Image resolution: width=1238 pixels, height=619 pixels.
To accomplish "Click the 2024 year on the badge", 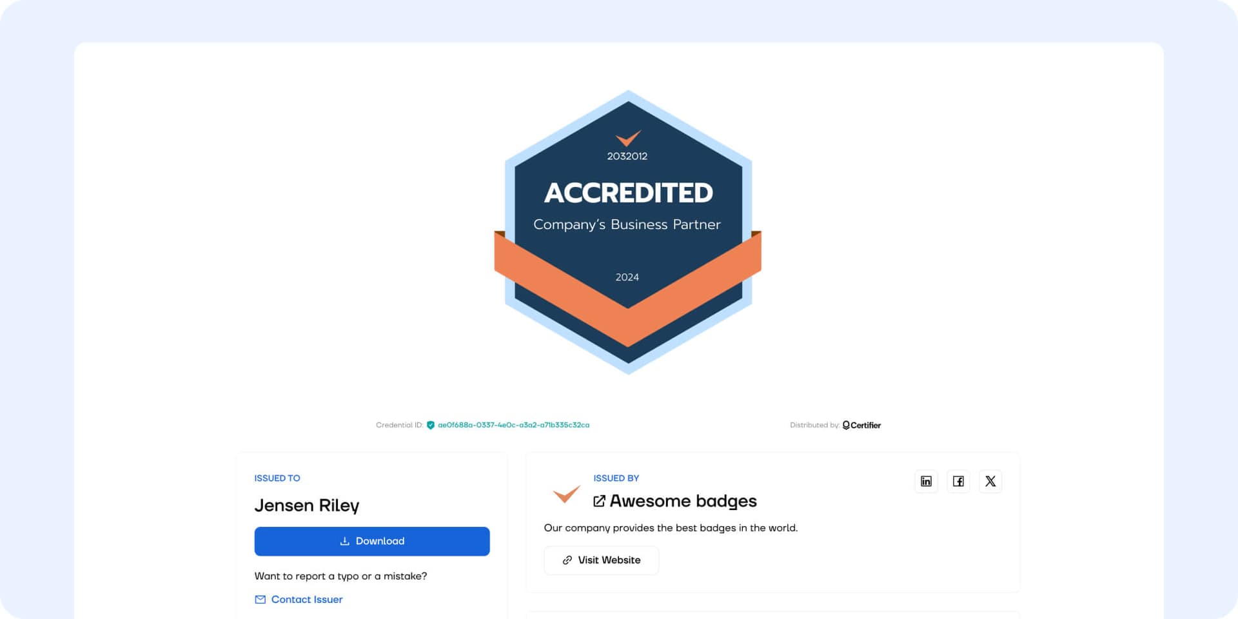I will 627,277.
